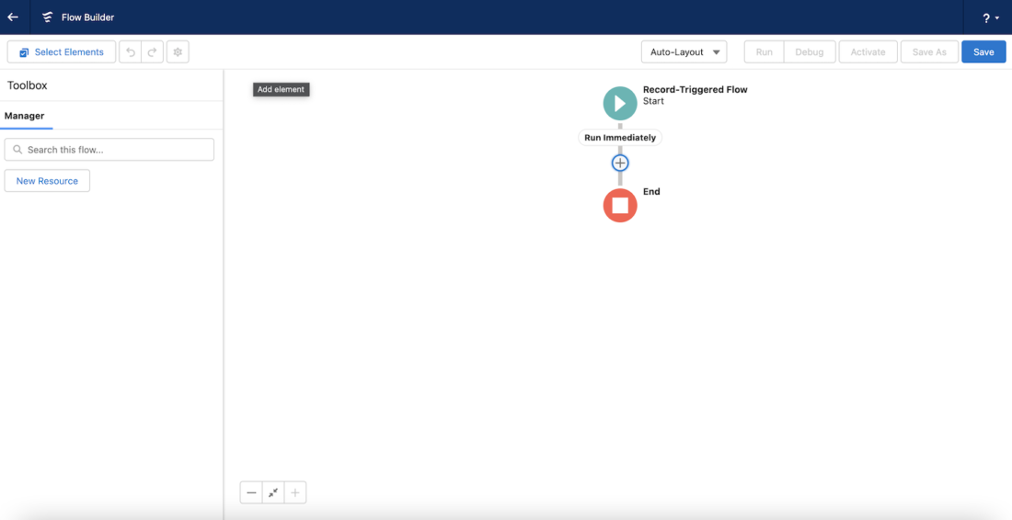Open the Auto-Layout dropdown
This screenshot has height=520, width=1012.
tap(684, 52)
